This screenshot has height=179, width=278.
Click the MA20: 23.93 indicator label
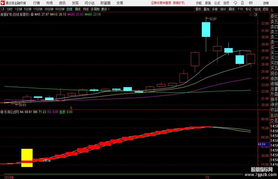tap(75, 14)
